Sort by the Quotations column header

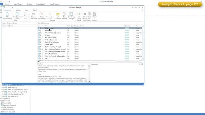128,26
